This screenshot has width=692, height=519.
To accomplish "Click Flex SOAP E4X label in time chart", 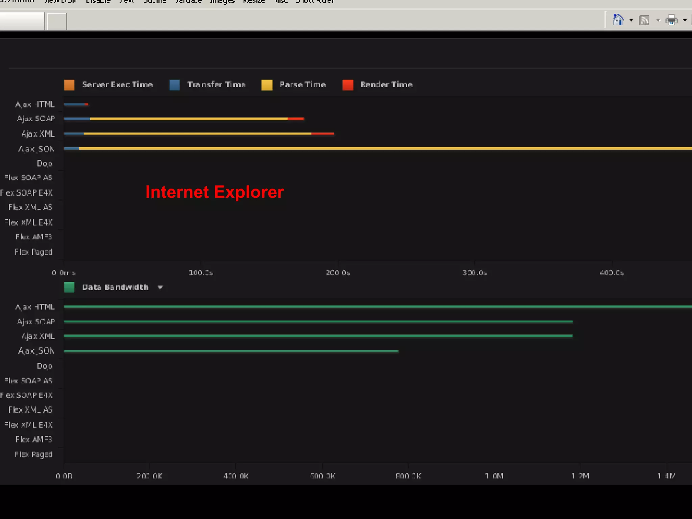I will tap(26, 193).
